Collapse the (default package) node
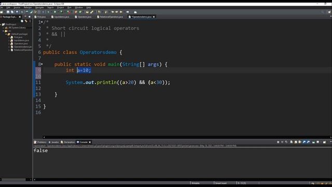This screenshot has width=332, height=187. 6,34
